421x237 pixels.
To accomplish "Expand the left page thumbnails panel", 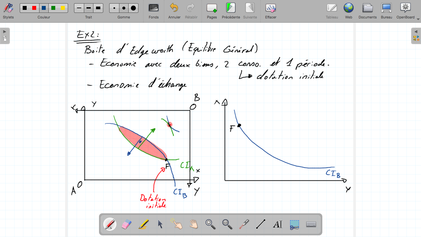I will pos(5,36).
